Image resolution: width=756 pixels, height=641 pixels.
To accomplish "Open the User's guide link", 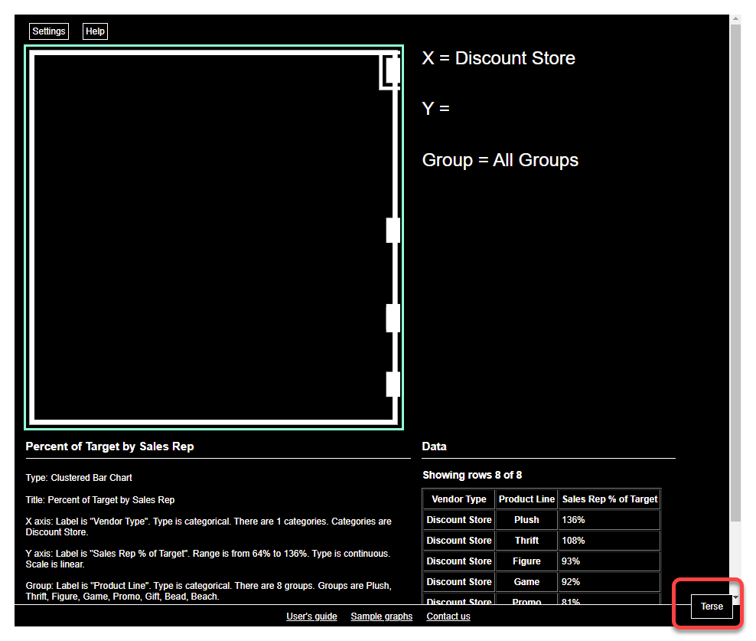I will click(311, 616).
